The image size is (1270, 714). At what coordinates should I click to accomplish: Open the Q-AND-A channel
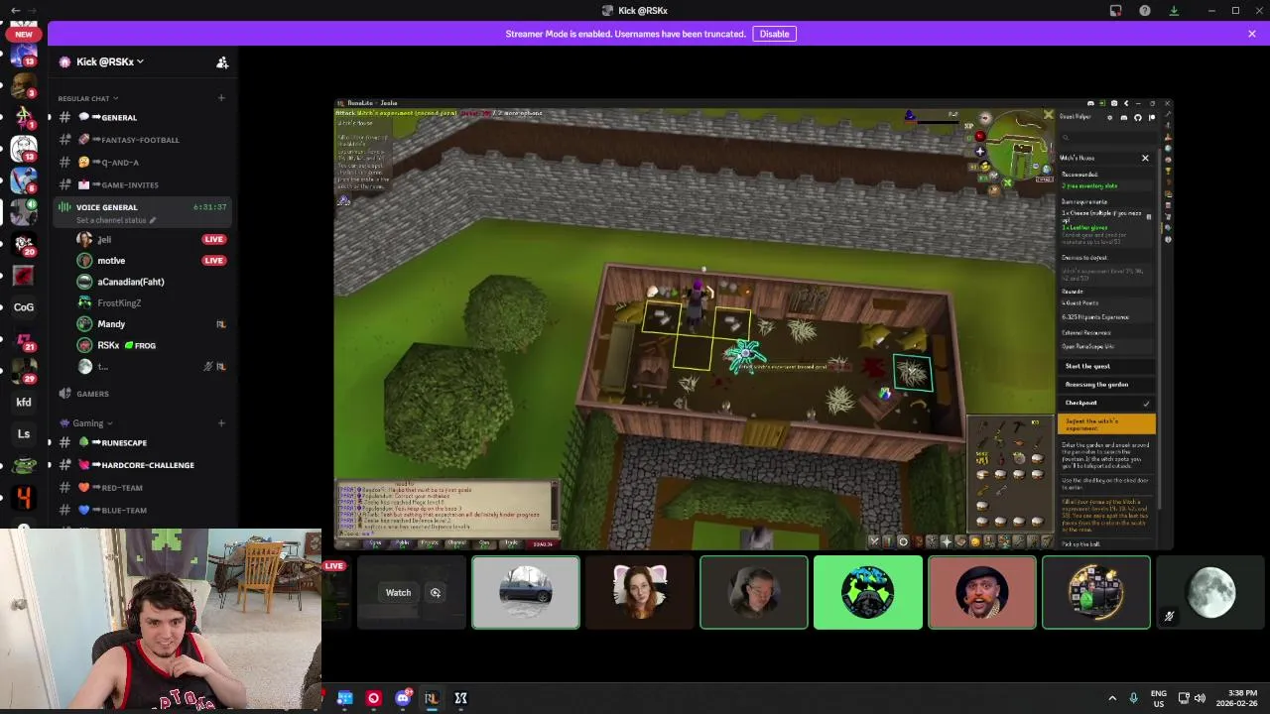coord(144,163)
